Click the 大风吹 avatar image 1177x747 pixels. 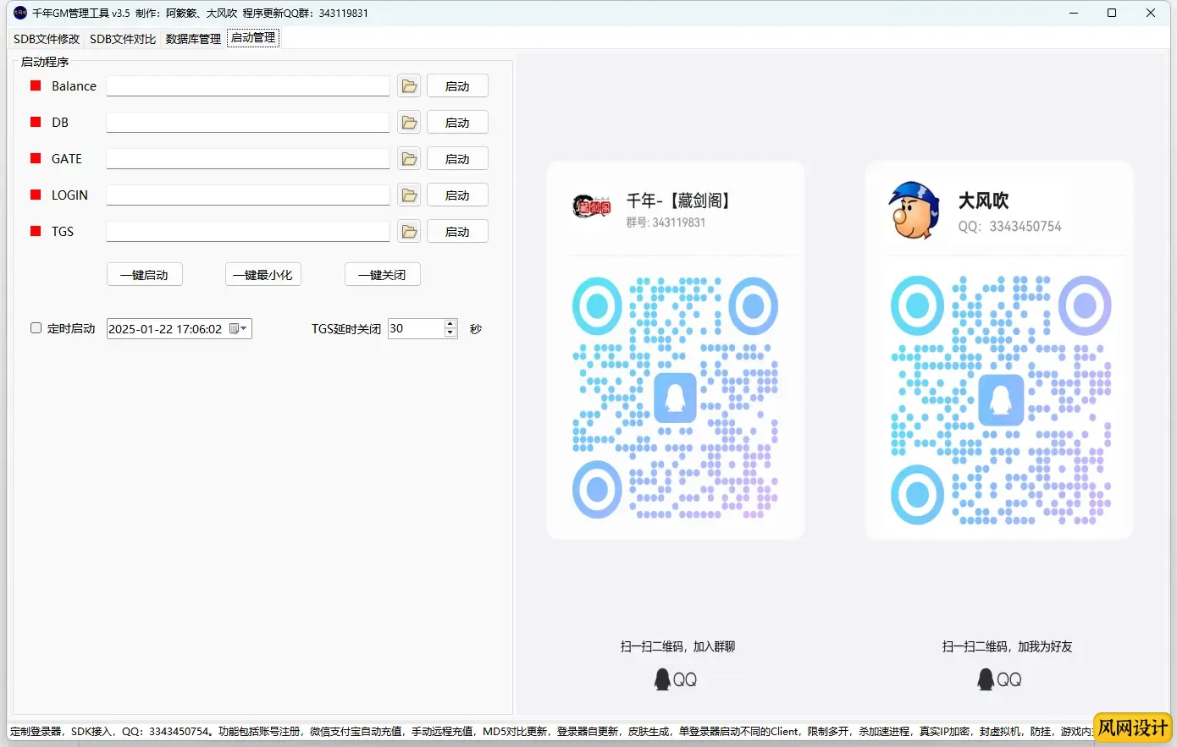[x=914, y=210]
